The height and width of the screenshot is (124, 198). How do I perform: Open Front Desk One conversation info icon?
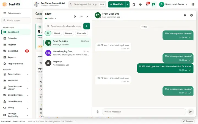[x=191, y=15]
